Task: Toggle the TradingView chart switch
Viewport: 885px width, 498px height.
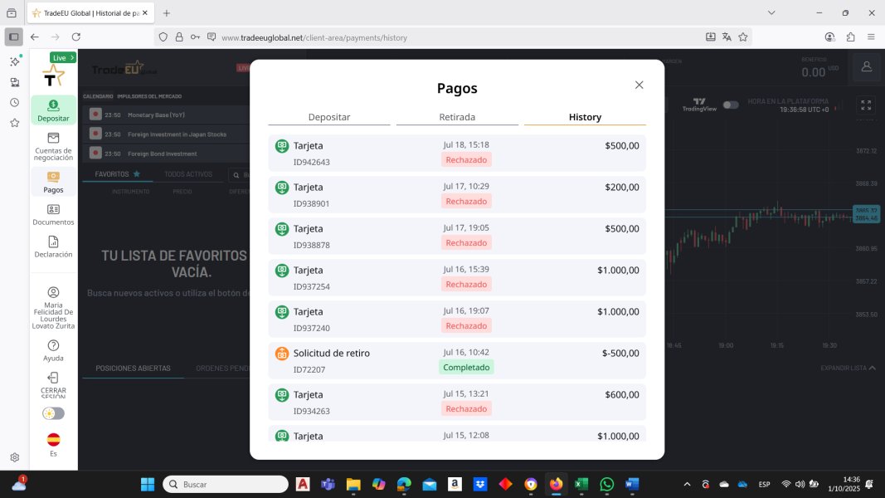Action: (x=731, y=105)
